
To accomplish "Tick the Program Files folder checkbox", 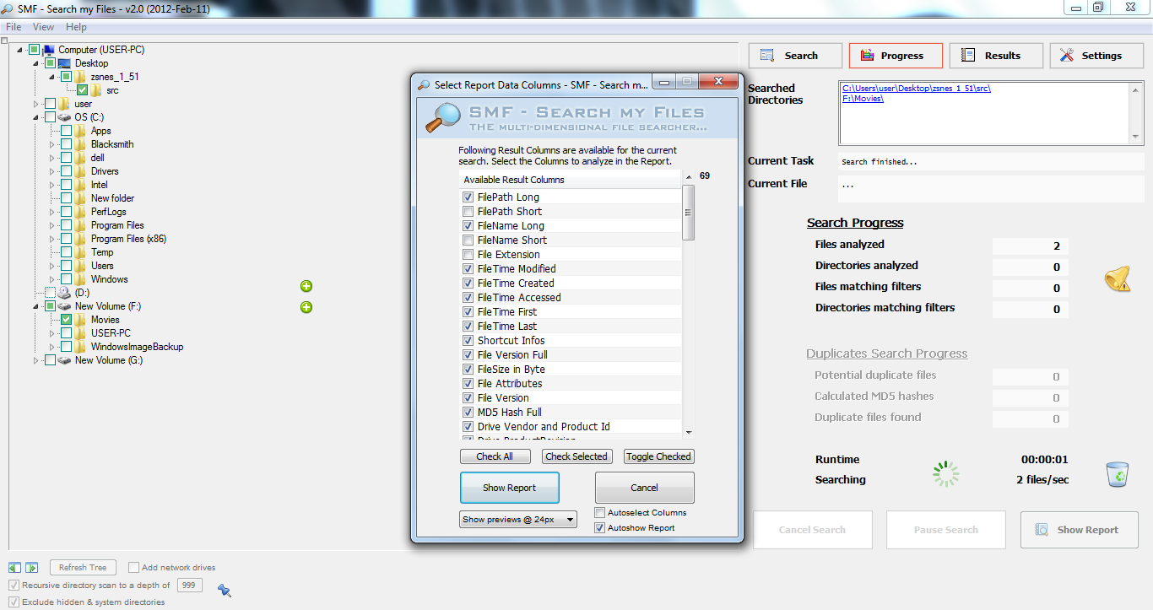I will 67,225.
